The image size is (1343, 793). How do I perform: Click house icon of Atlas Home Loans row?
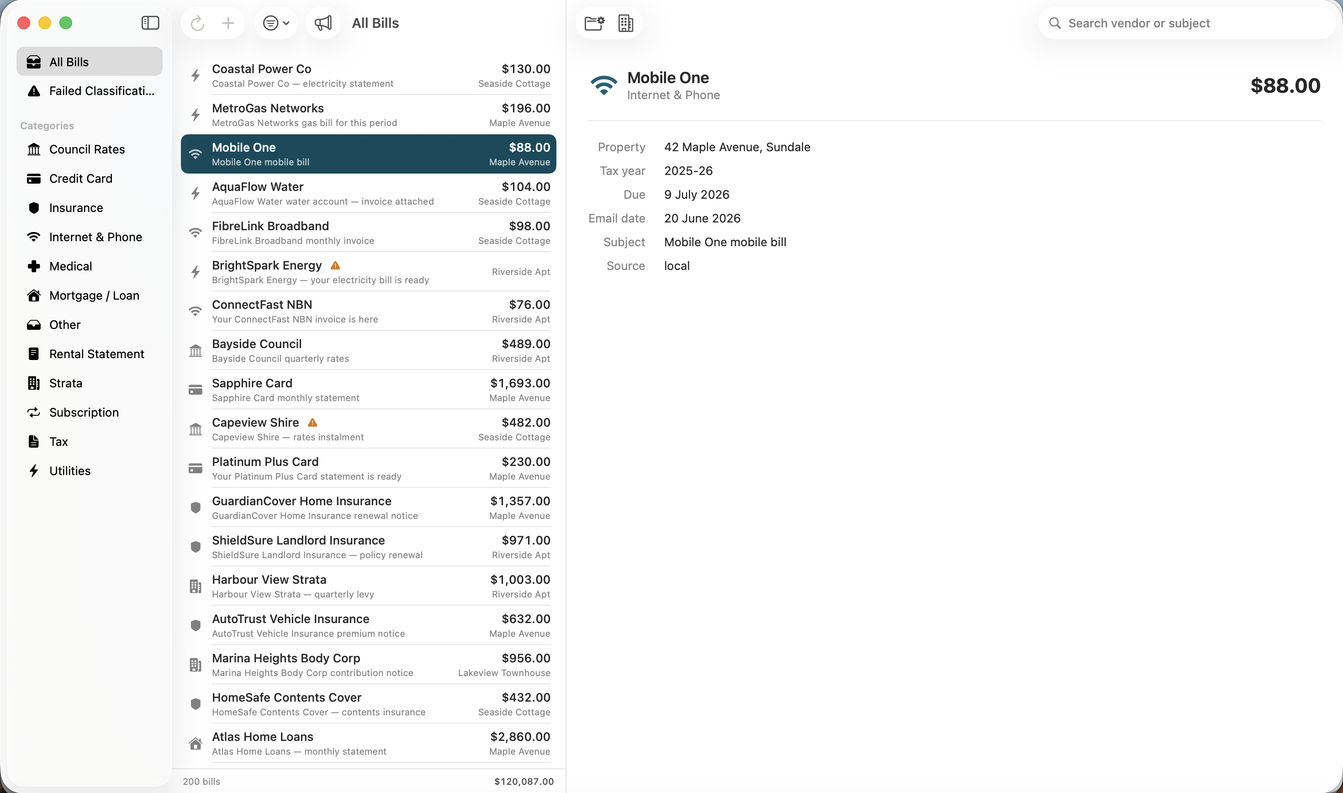click(x=196, y=743)
